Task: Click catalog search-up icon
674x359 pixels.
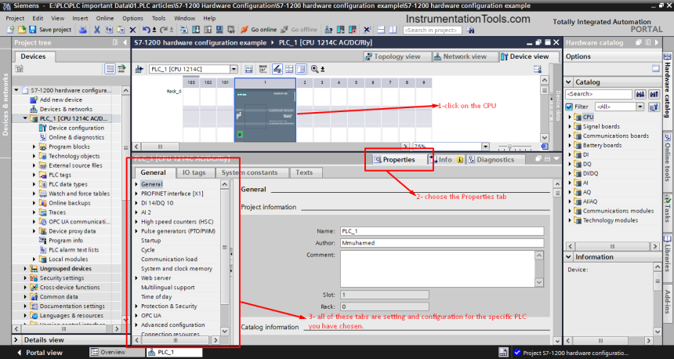Action: pos(654,94)
